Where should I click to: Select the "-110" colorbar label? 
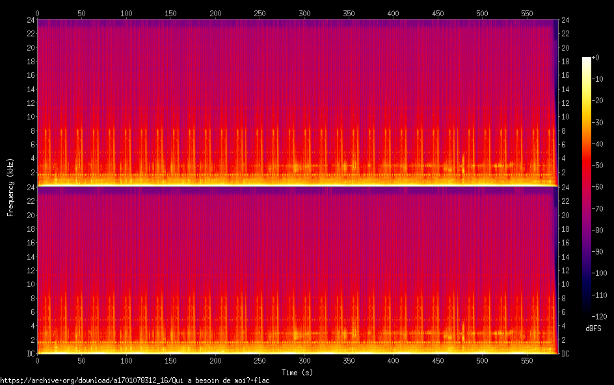(x=600, y=295)
